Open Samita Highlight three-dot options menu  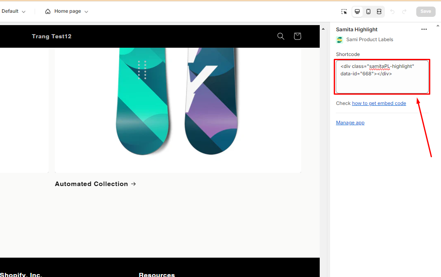[x=424, y=30]
